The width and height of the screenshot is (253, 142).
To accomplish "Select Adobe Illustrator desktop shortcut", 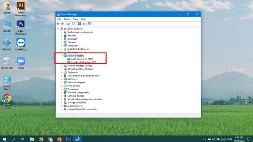I will pyautogui.click(x=21, y=9).
